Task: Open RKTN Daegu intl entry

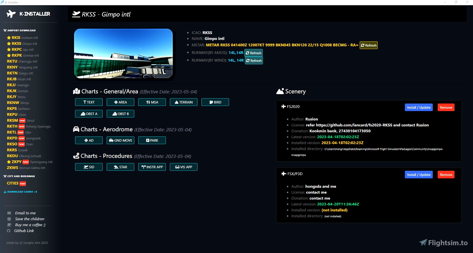Action: point(20,73)
